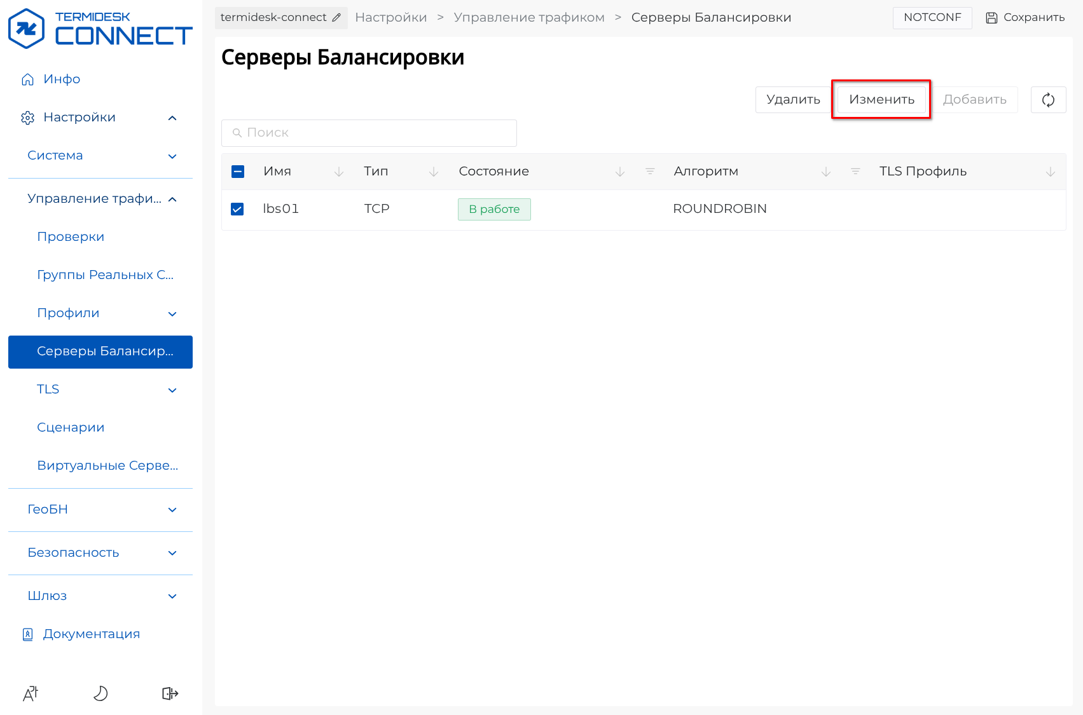Sort the TLS Профиль column
Image resolution: width=1083 pixels, height=715 pixels.
click(x=1050, y=172)
